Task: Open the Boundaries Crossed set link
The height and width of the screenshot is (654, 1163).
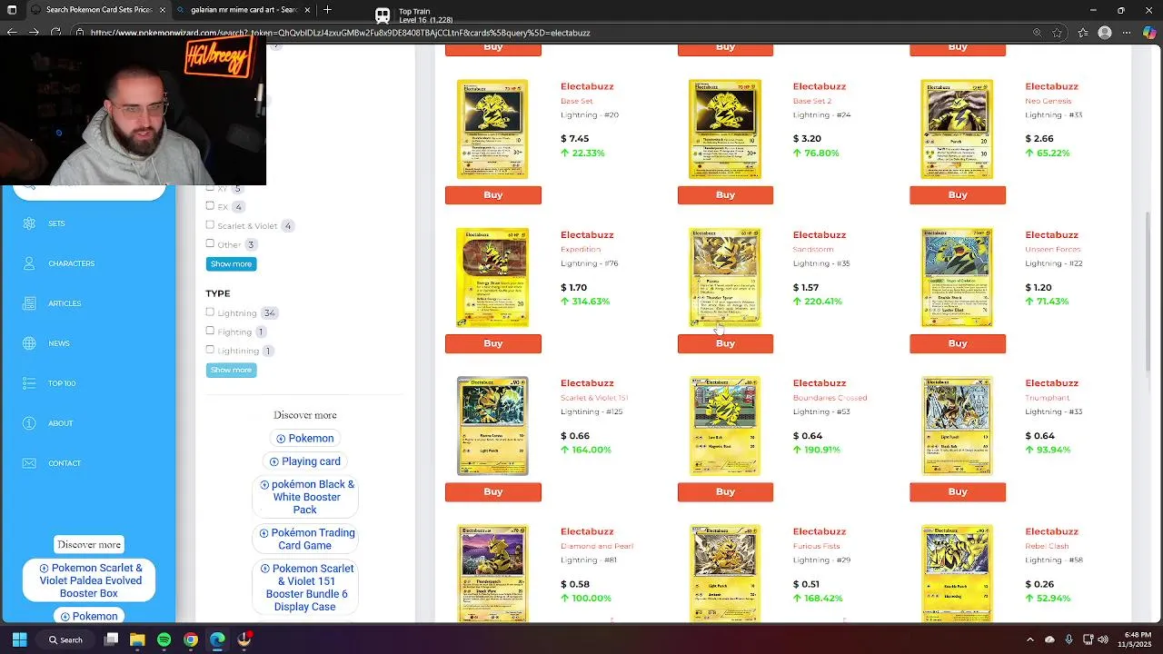Action: tap(830, 398)
